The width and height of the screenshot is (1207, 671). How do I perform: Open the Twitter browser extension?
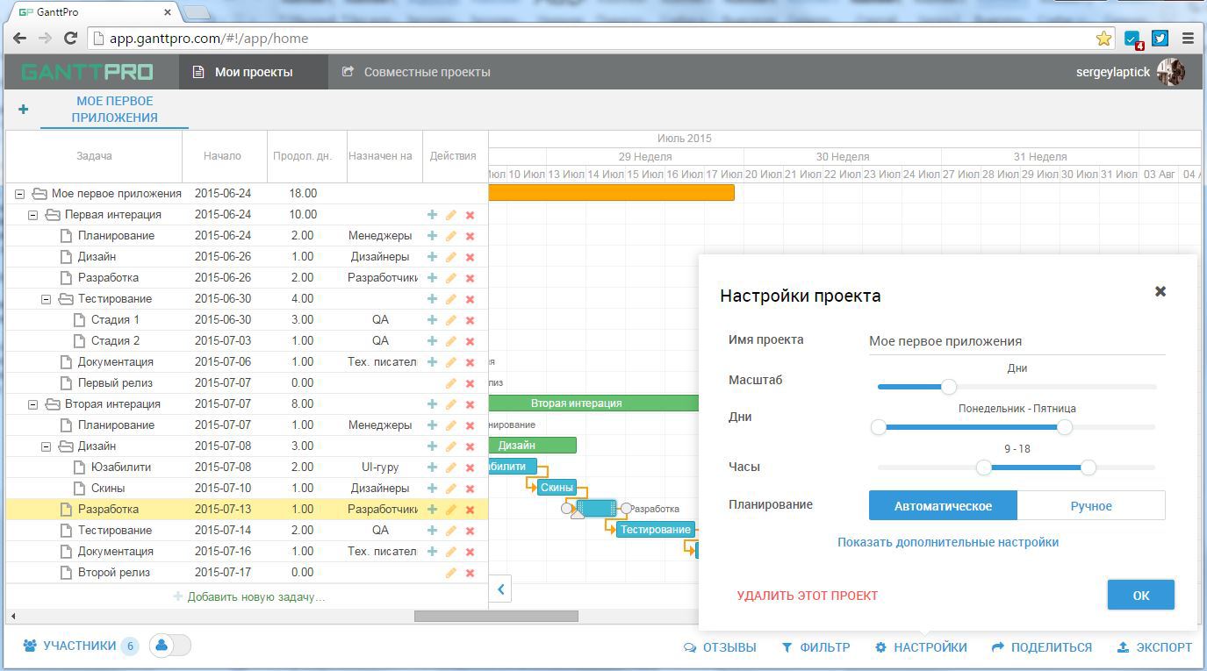[x=1160, y=39]
